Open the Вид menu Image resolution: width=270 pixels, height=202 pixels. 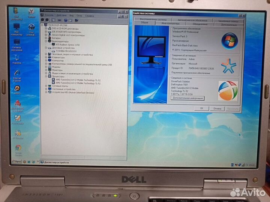click(72, 16)
